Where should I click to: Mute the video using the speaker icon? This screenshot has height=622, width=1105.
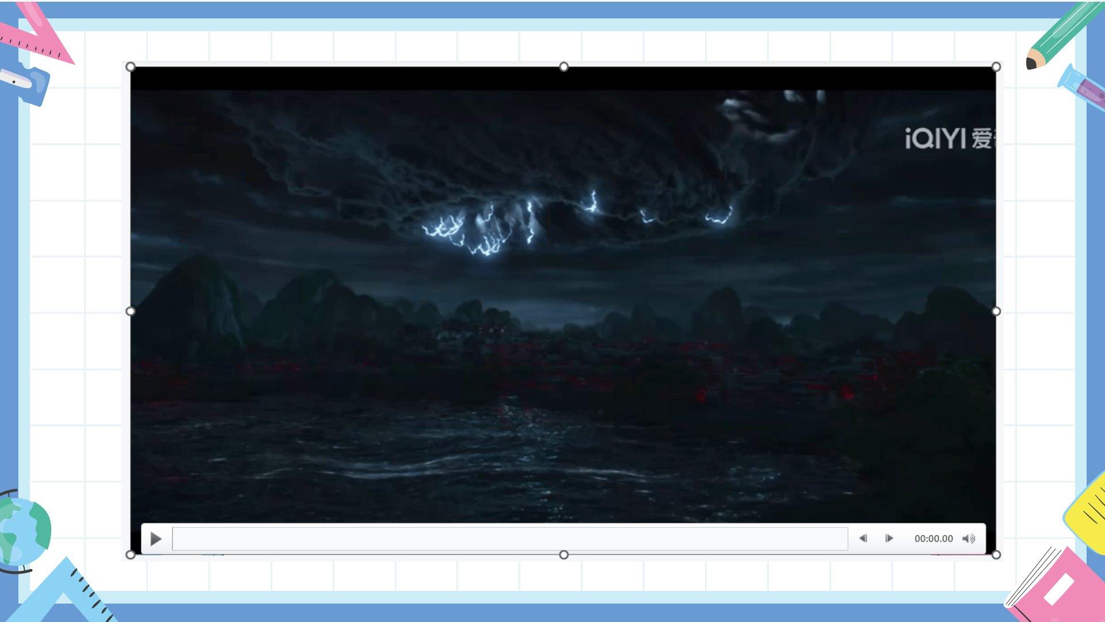click(x=969, y=538)
